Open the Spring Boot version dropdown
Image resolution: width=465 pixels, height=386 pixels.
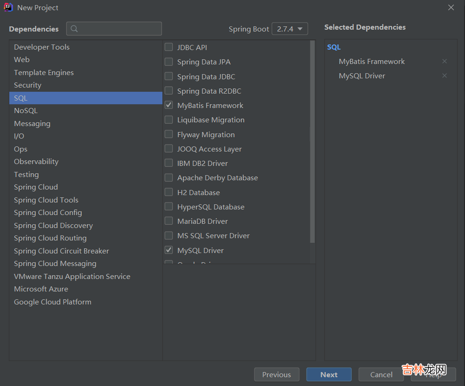[290, 29]
